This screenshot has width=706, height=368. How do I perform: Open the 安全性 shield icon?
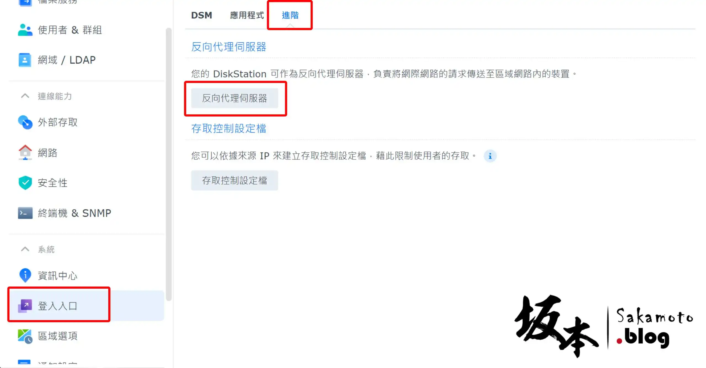click(25, 183)
